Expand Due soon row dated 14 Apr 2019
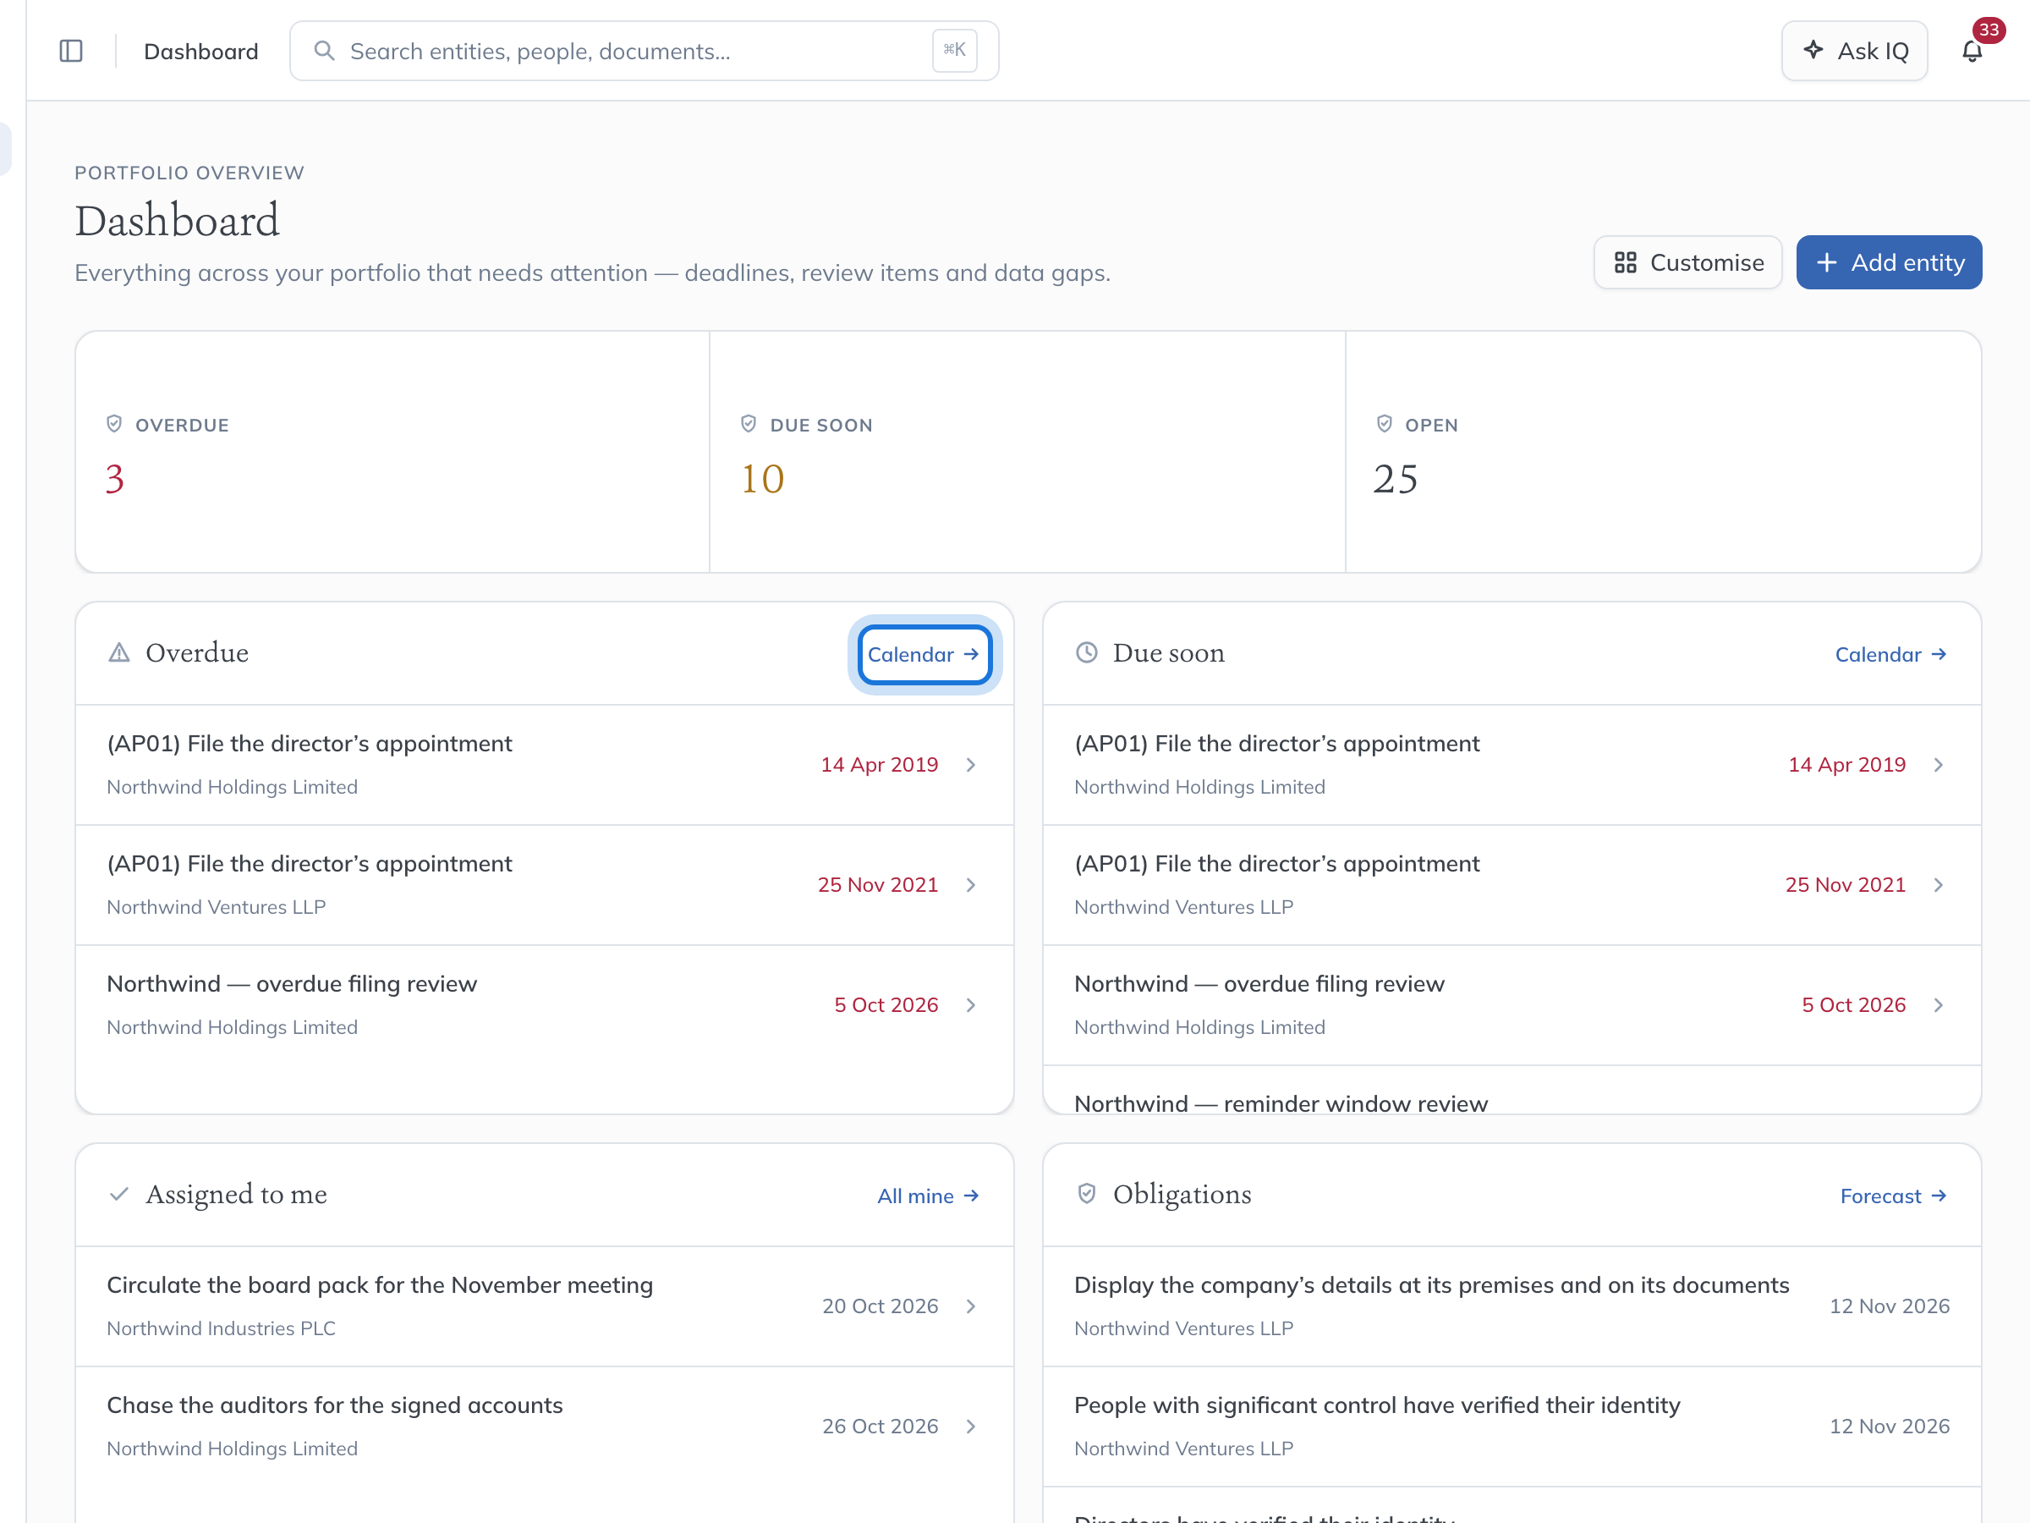This screenshot has height=1523, width=2030. [1939, 765]
